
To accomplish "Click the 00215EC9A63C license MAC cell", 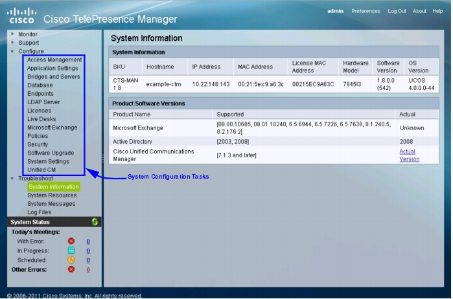I will 313,84.
